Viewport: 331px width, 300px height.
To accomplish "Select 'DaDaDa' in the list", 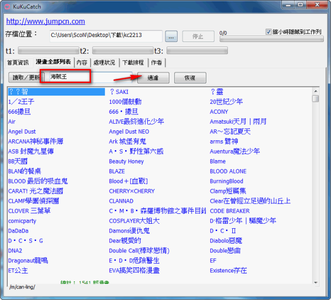I will click(x=18, y=231).
